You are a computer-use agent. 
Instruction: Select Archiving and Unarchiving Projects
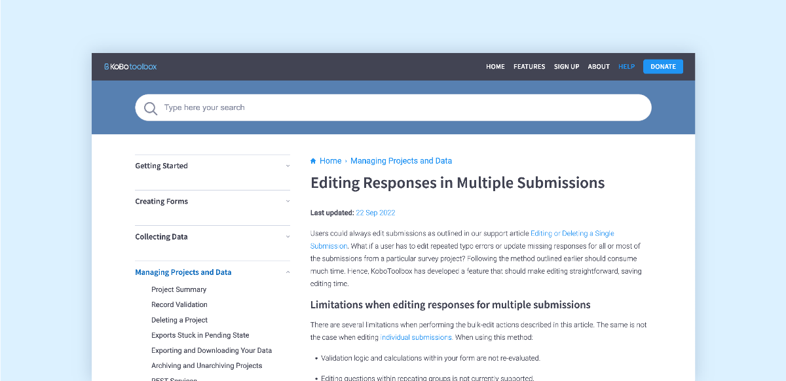tap(206, 365)
